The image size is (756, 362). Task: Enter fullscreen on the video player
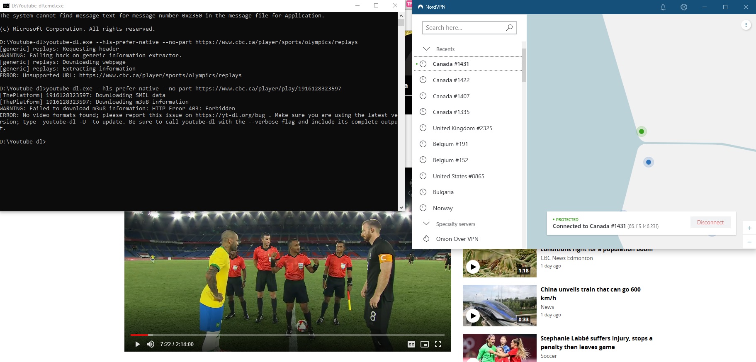(438, 344)
